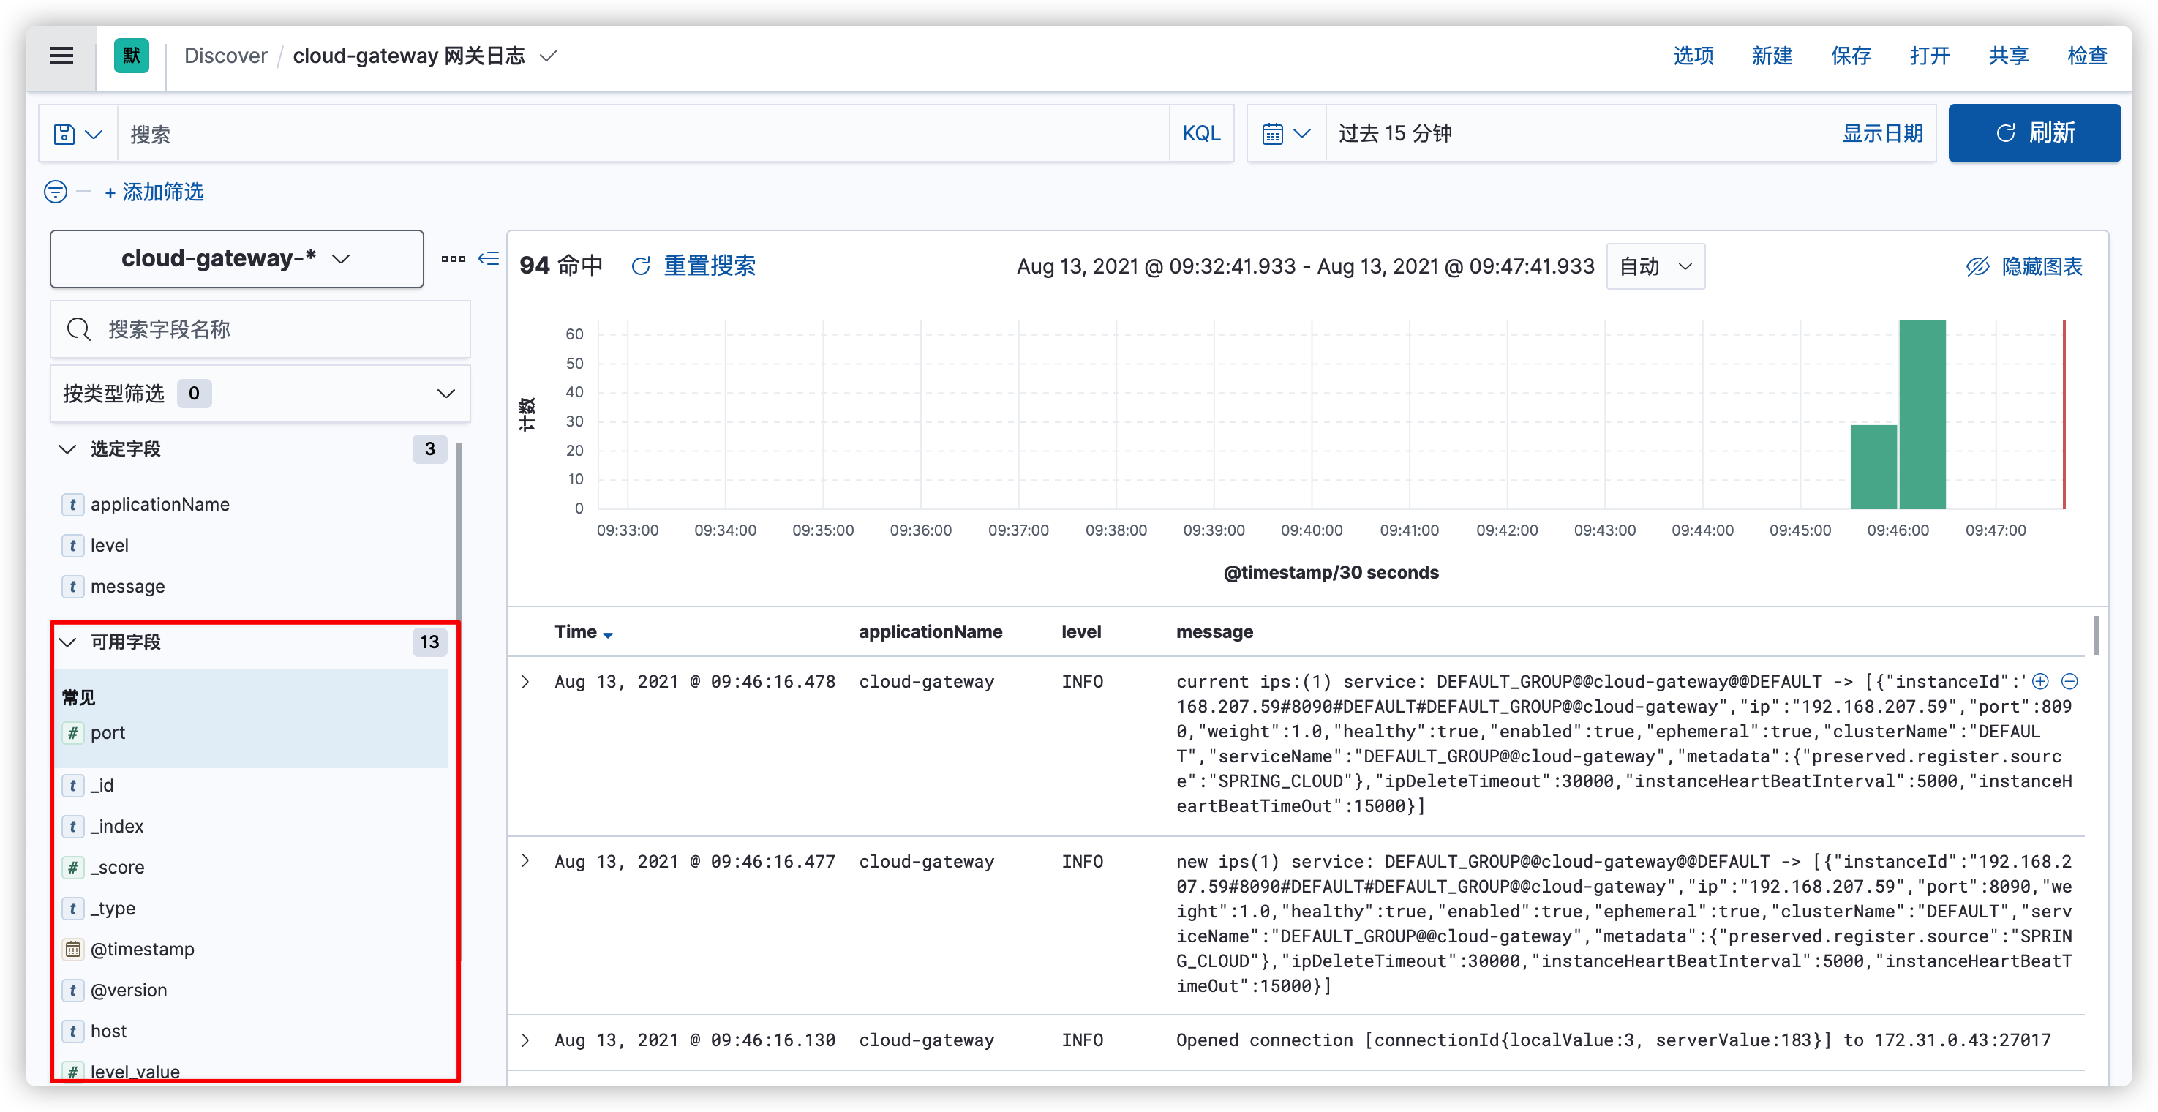Open the 新建 menu item

pos(1772,56)
